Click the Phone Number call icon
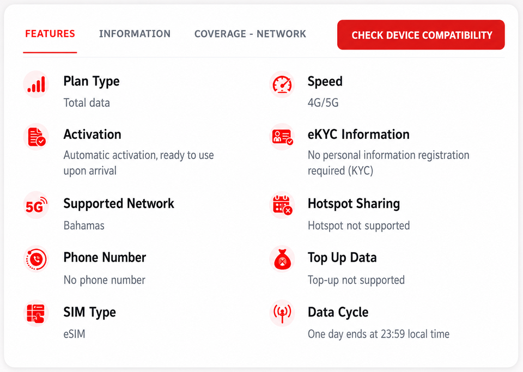The height and width of the screenshot is (372, 523). pyautogui.click(x=36, y=259)
